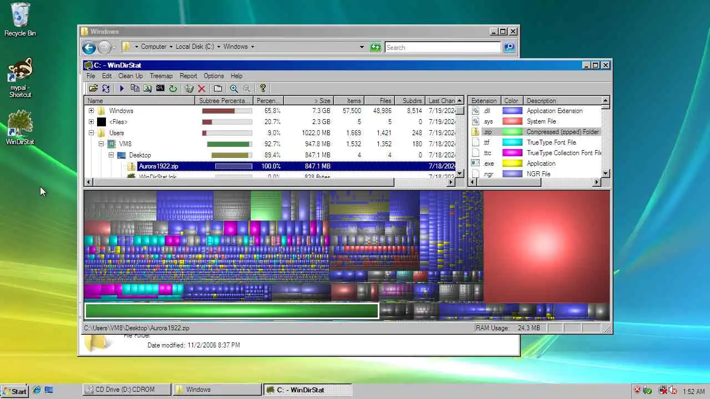This screenshot has height=399, width=710.
Task: Click the greyed Zoom Out magnifier icon
Action: pyautogui.click(x=247, y=88)
